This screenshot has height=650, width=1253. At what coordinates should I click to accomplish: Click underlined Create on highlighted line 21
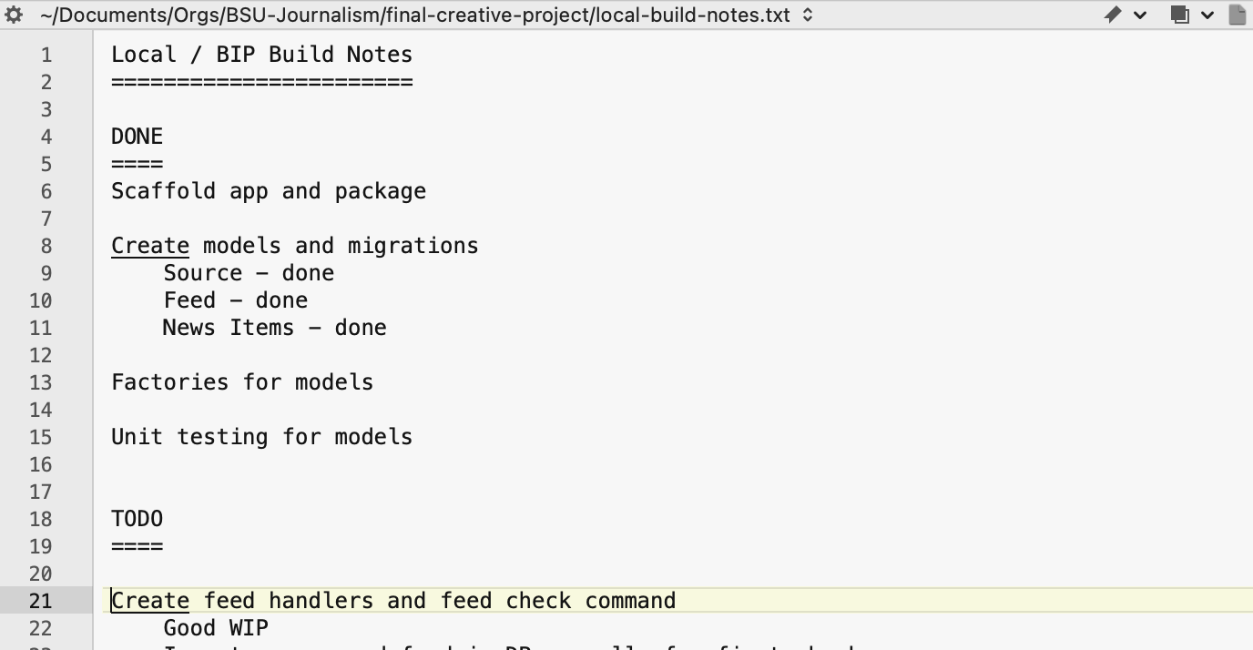[150, 601]
